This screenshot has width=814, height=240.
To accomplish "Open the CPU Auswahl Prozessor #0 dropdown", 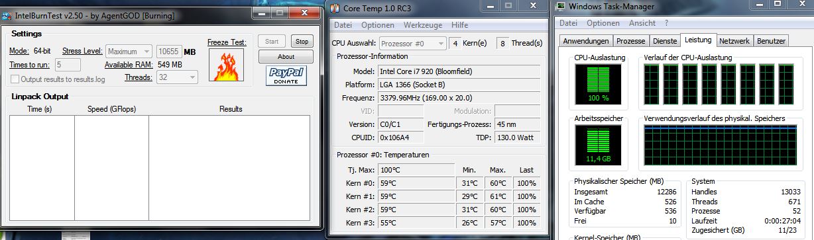I will (x=412, y=43).
